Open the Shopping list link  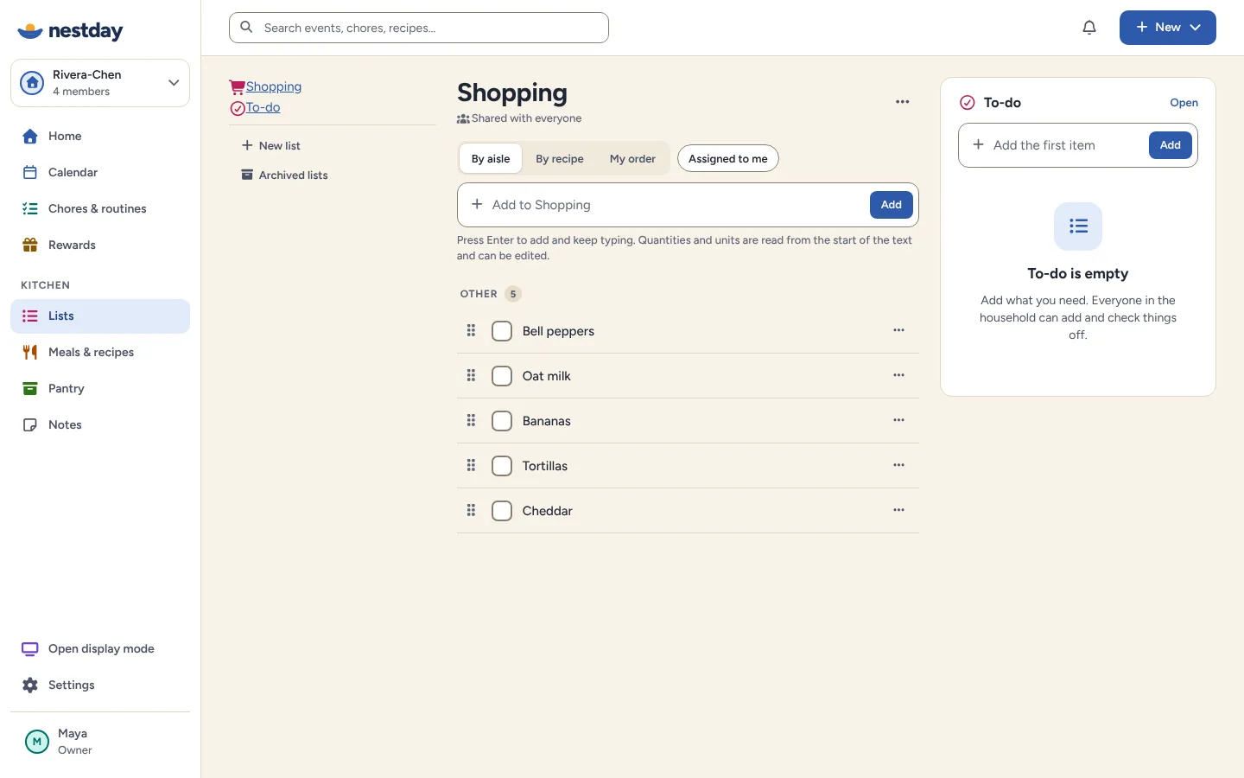tap(274, 86)
